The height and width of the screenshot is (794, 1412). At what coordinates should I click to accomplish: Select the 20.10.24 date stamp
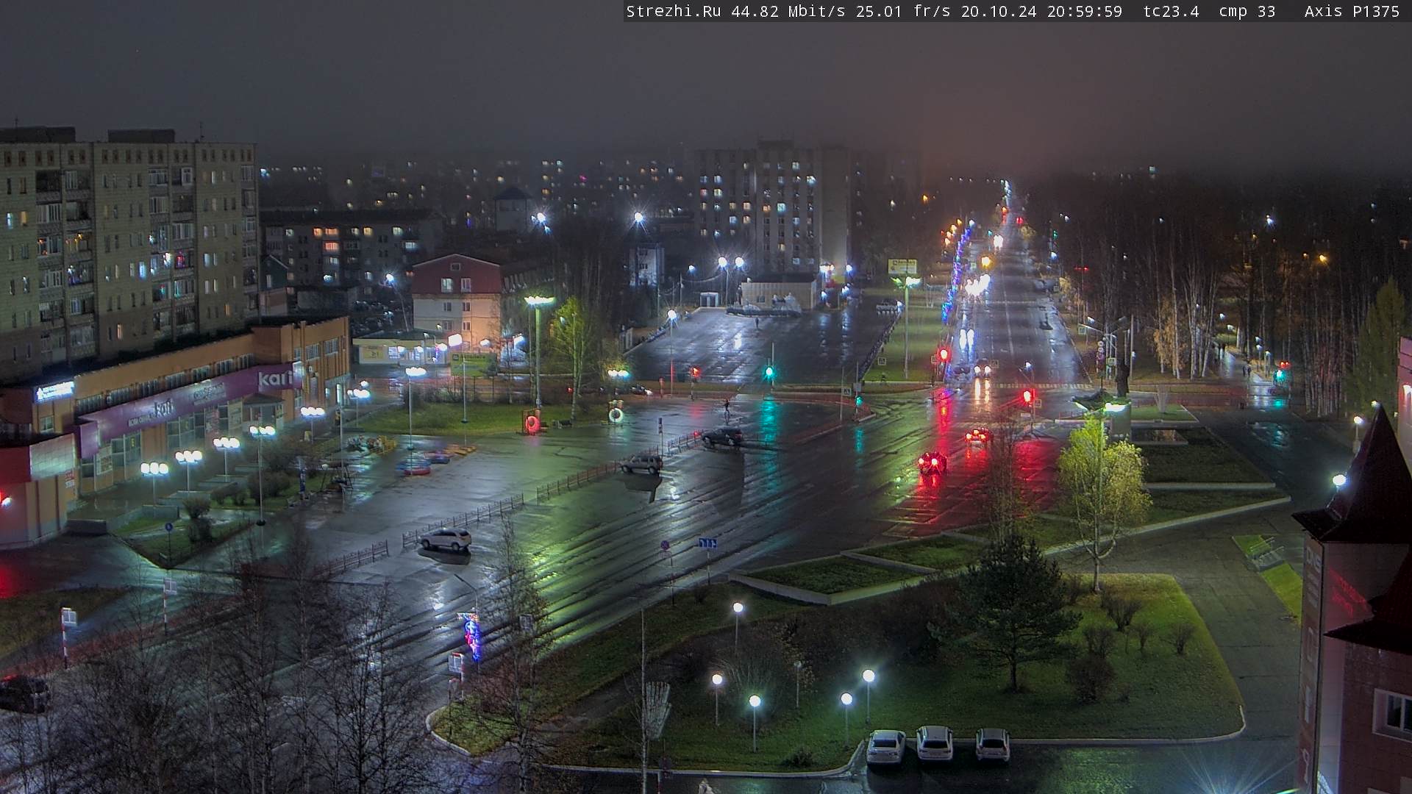[x=998, y=12]
